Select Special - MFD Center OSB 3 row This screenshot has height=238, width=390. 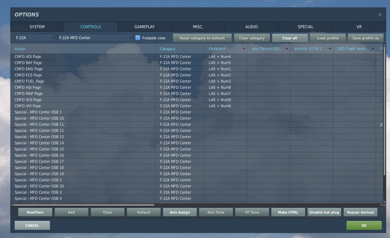[x=197, y=192]
